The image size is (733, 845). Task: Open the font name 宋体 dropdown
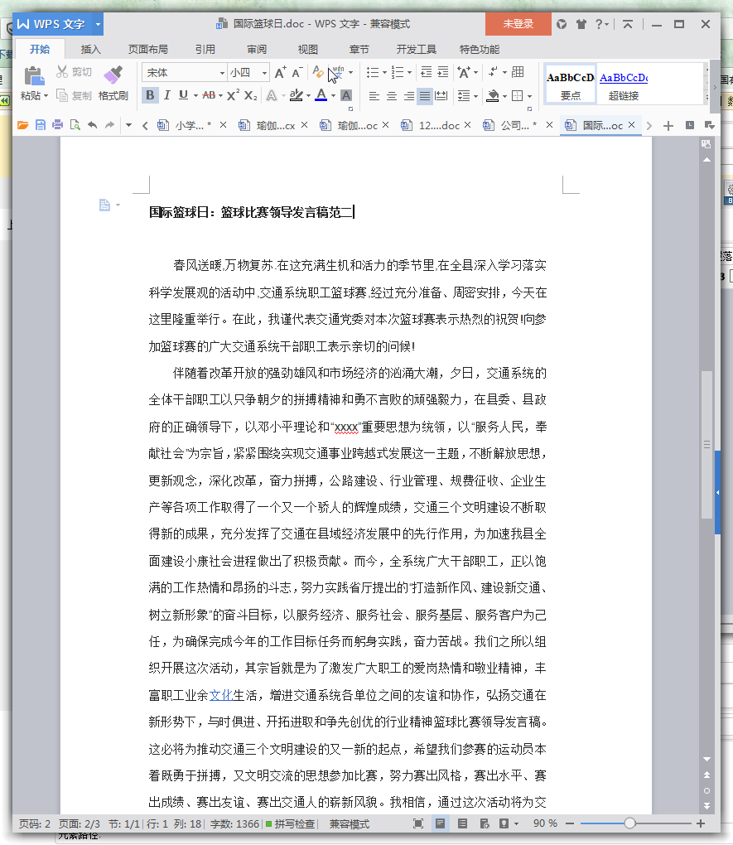pos(222,73)
